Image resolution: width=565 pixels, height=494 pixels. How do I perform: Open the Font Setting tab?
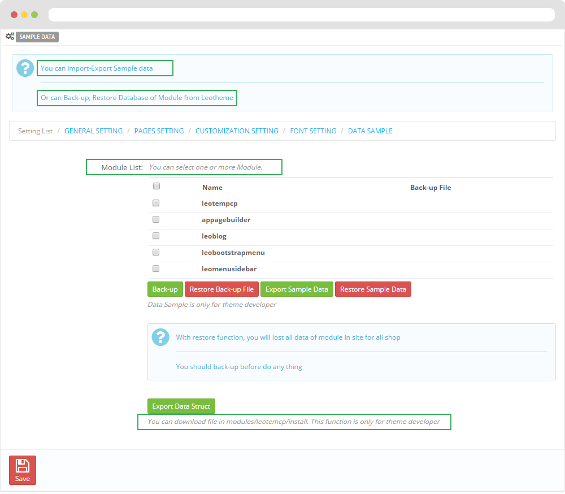click(x=313, y=131)
